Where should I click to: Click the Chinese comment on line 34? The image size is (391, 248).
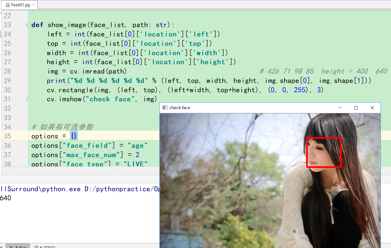(x=63, y=127)
